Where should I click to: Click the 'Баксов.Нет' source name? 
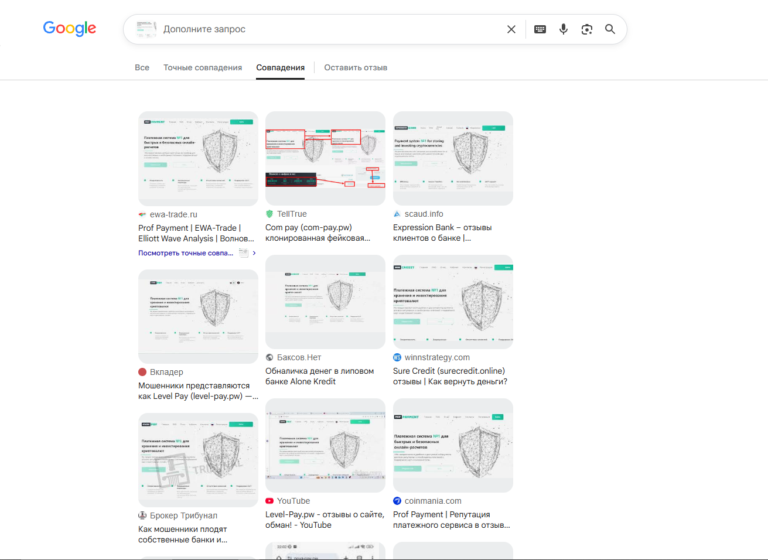[x=299, y=357]
